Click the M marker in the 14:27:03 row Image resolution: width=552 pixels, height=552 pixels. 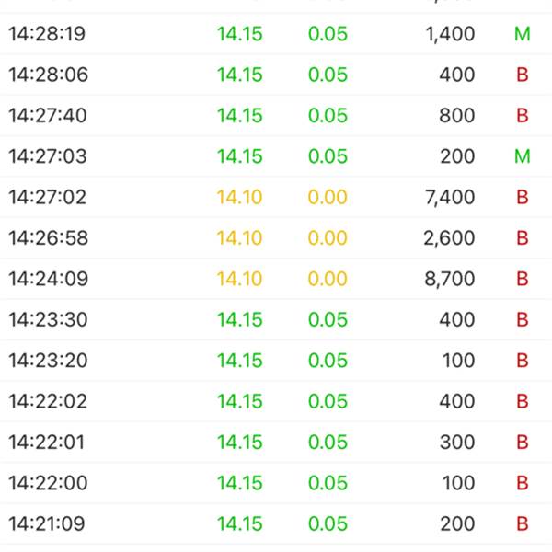tap(523, 156)
